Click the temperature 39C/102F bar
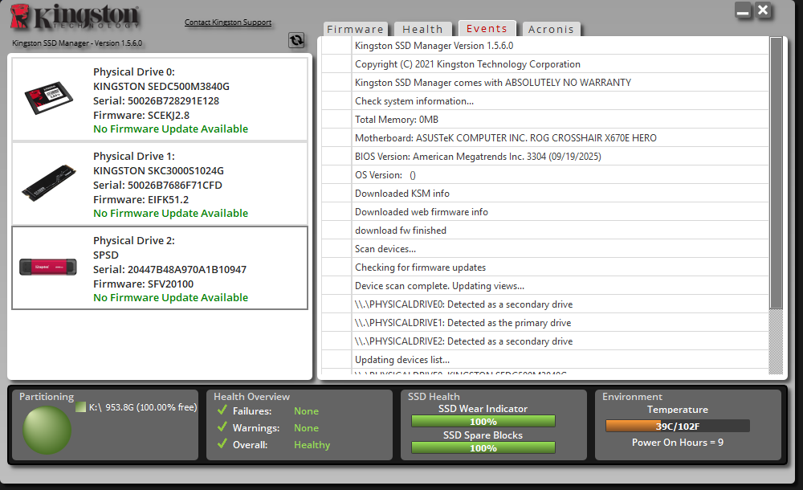This screenshot has height=490, width=803. (x=678, y=426)
